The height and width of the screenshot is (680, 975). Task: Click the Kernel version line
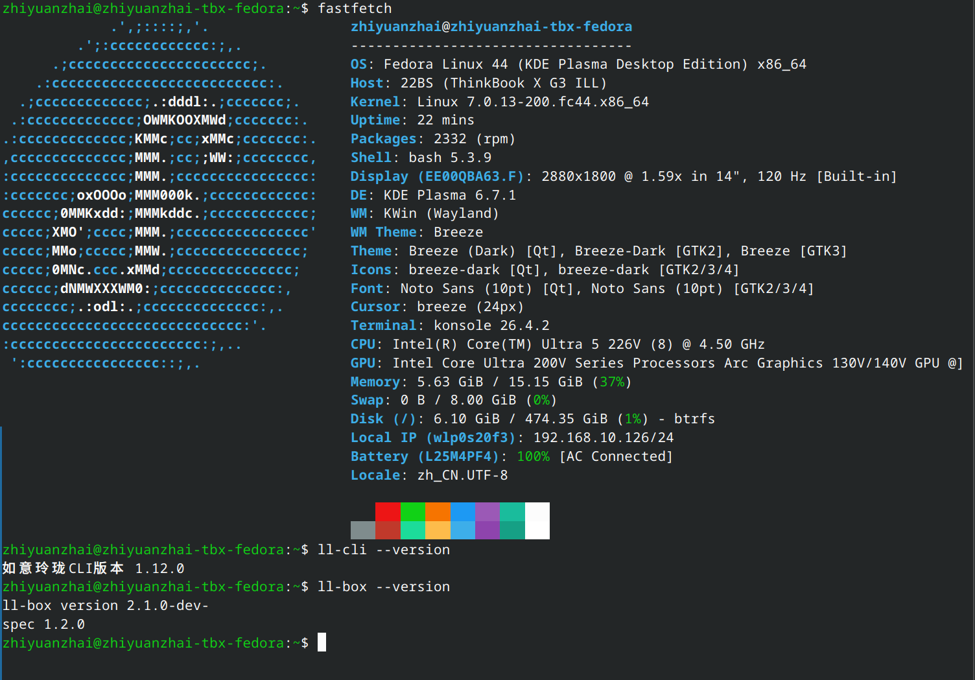(x=499, y=102)
